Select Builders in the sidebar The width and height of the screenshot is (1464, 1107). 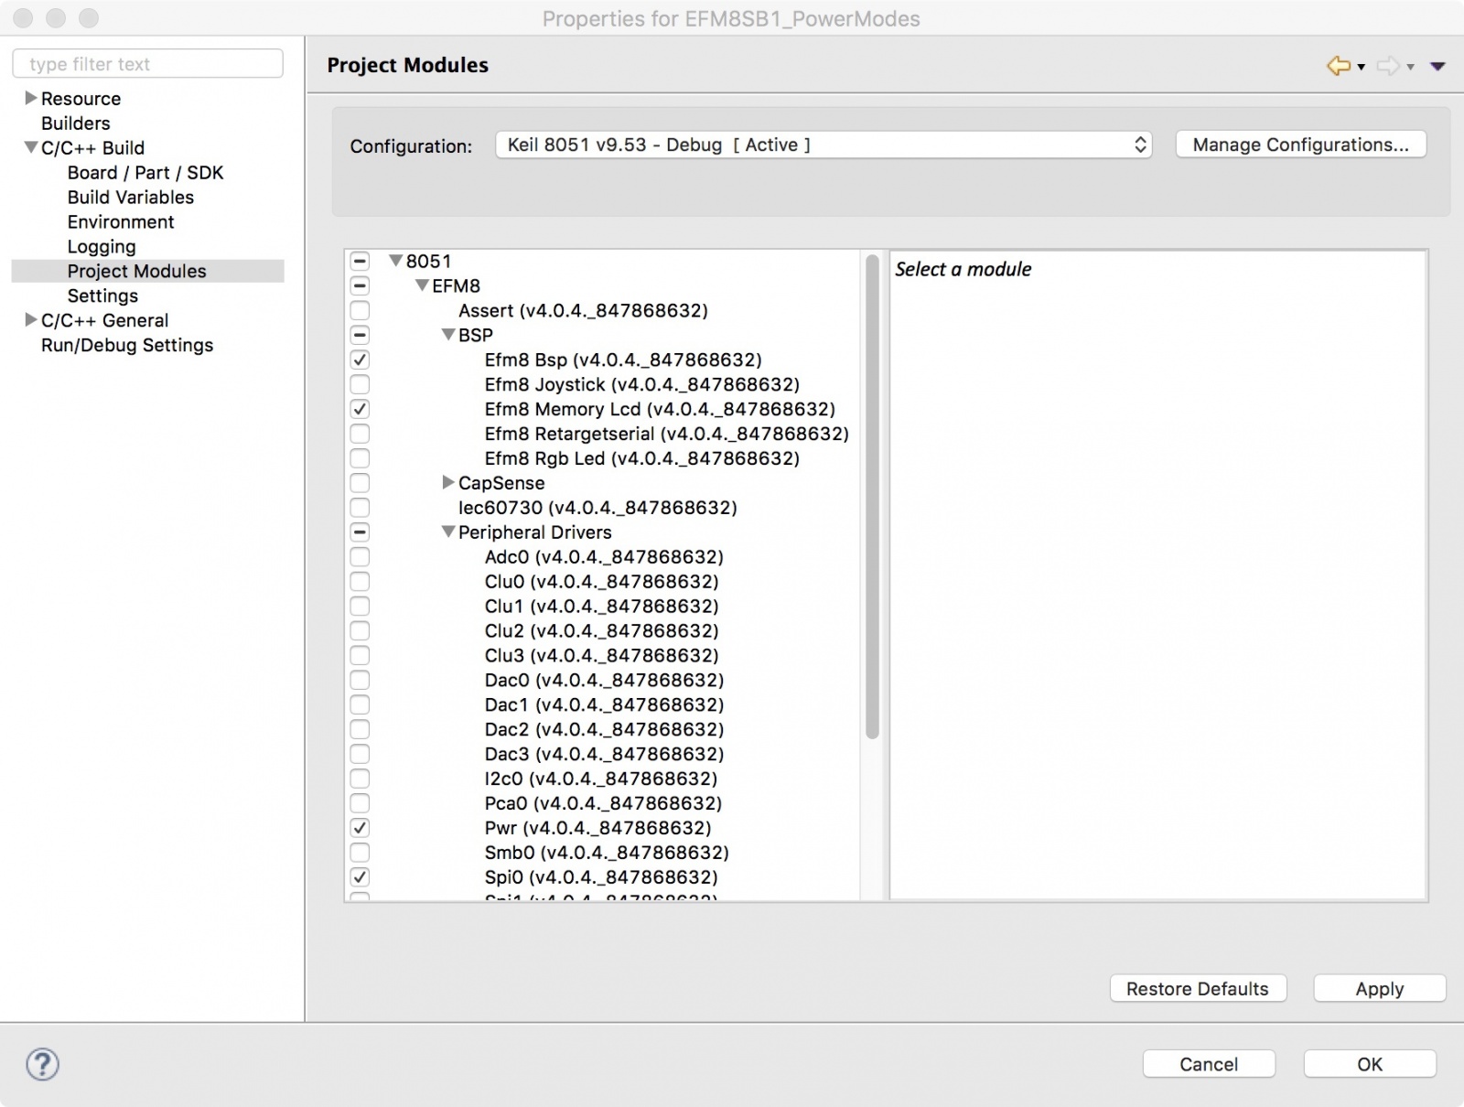tap(76, 124)
